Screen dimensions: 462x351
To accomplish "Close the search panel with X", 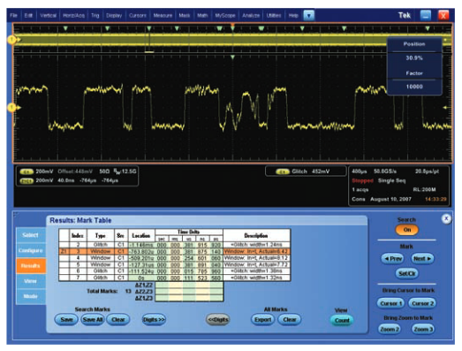I will click(446, 218).
